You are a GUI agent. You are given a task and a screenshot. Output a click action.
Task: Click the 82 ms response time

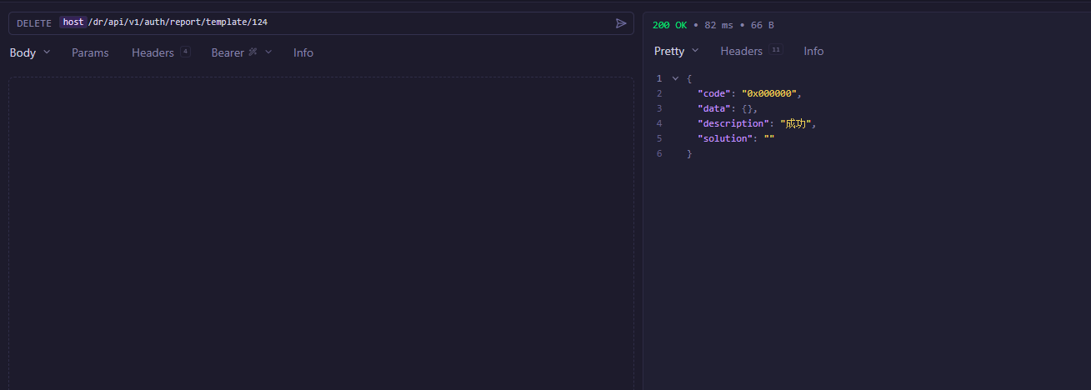pyautogui.click(x=718, y=25)
